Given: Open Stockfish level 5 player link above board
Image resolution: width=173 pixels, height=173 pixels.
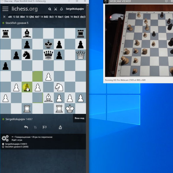Looking at the screenshot, I should (16, 23).
